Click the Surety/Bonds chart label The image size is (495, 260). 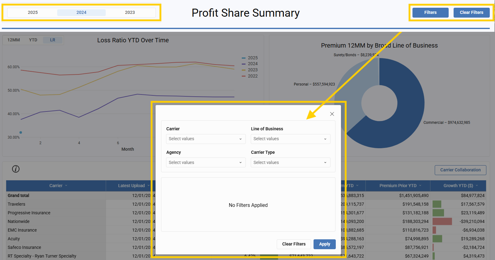[x=356, y=55]
